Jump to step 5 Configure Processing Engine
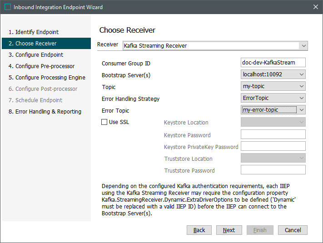This screenshot has height=243, width=323. pos(47,77)
